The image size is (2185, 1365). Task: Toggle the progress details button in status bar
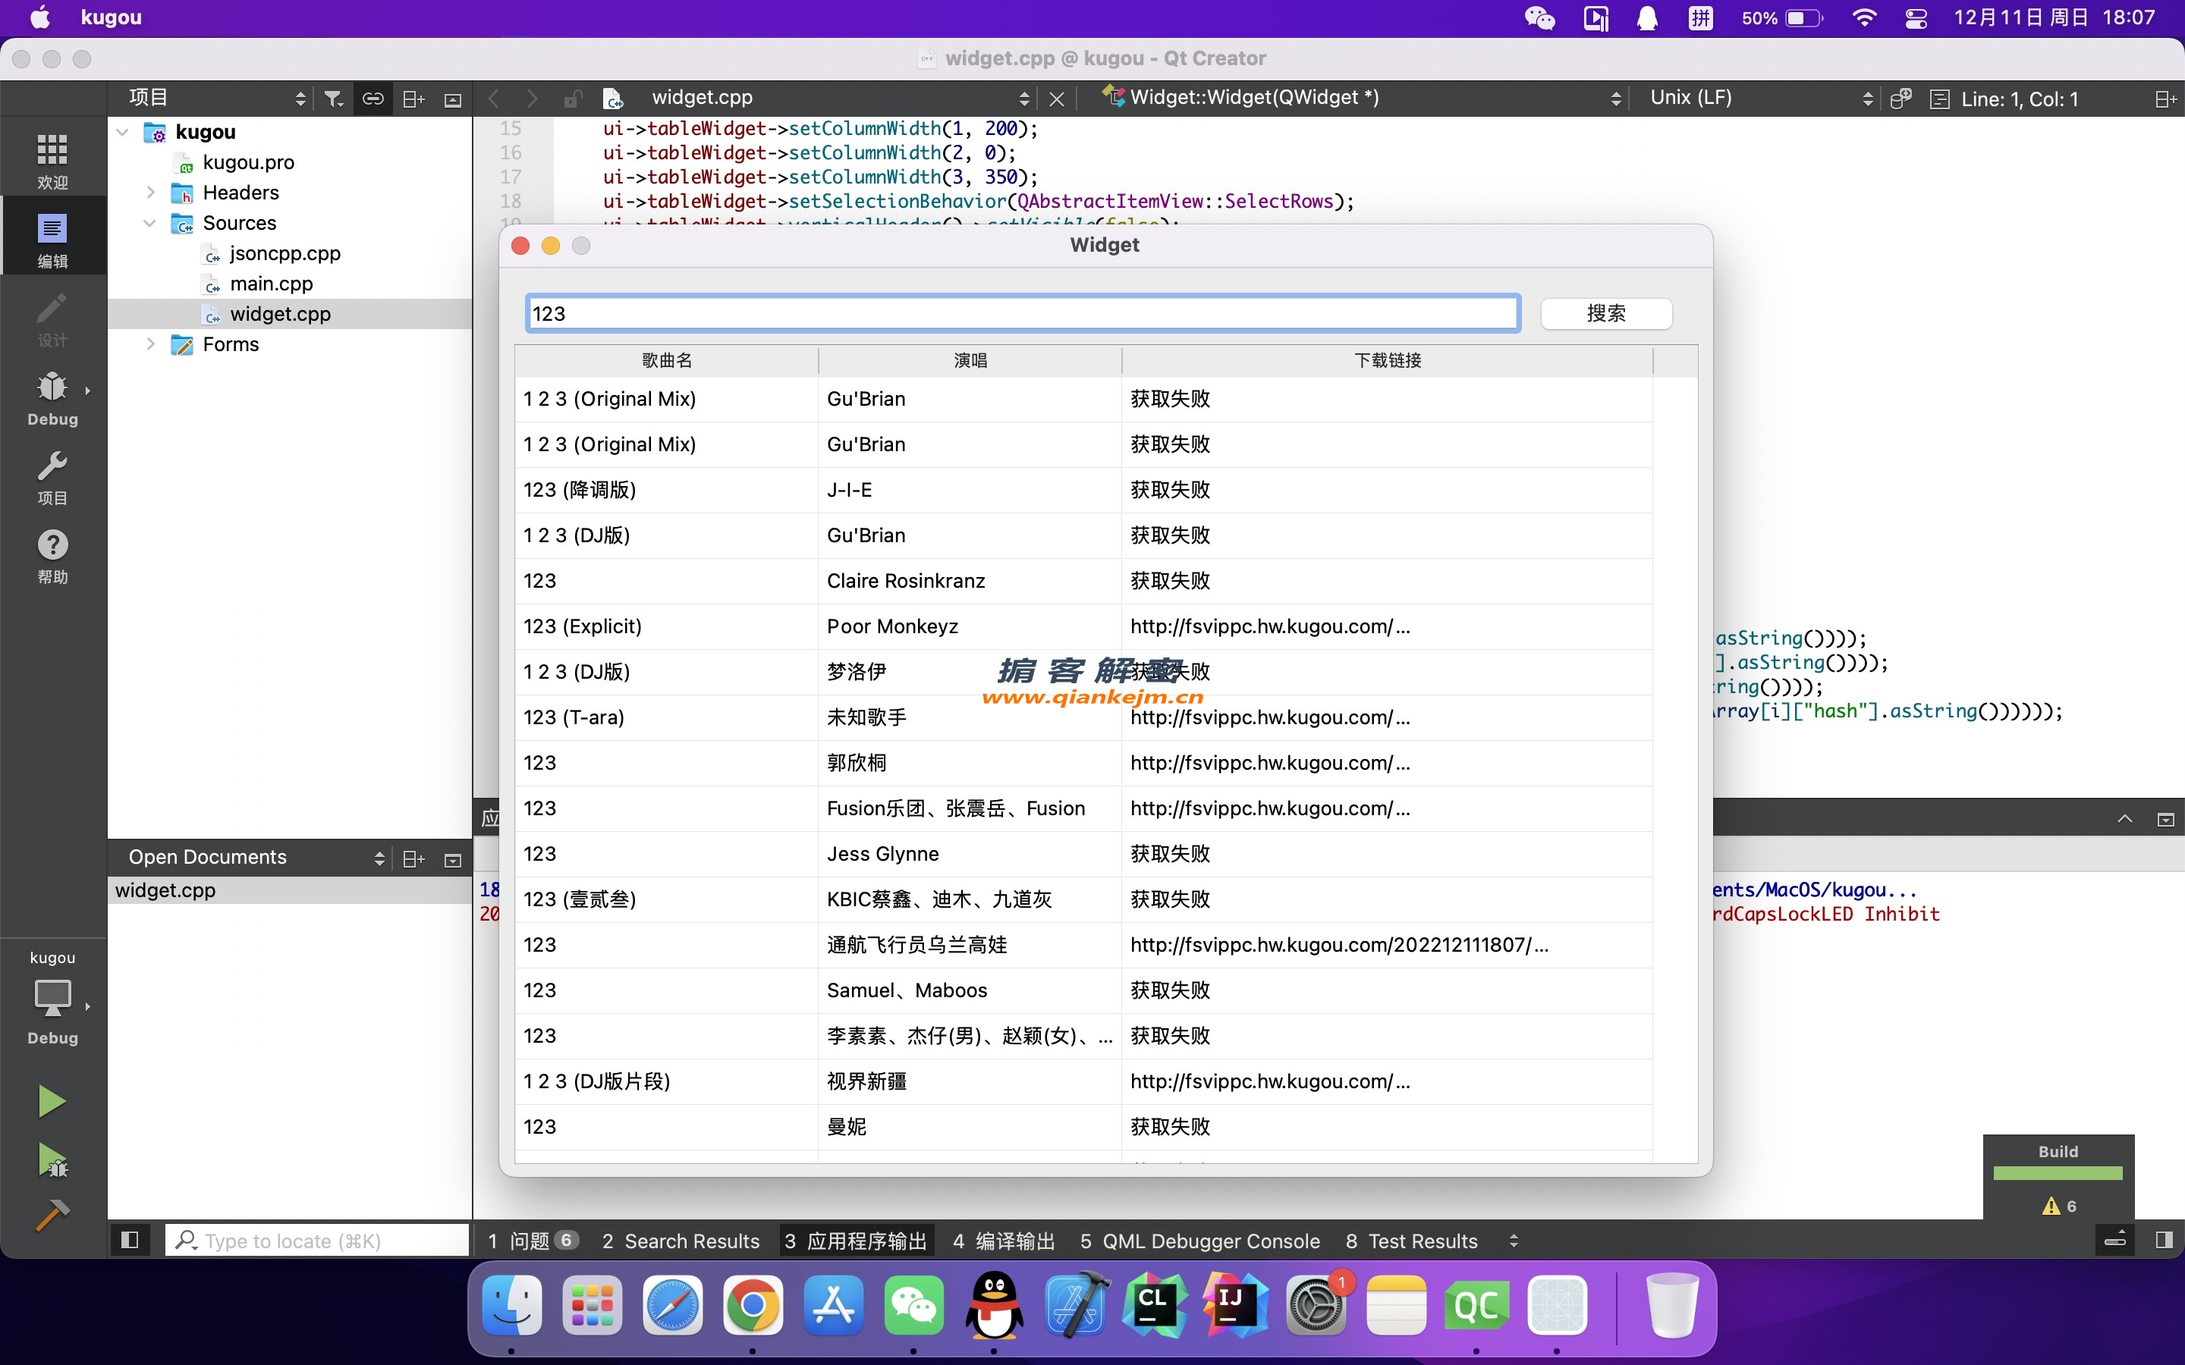point(2115,1240)
